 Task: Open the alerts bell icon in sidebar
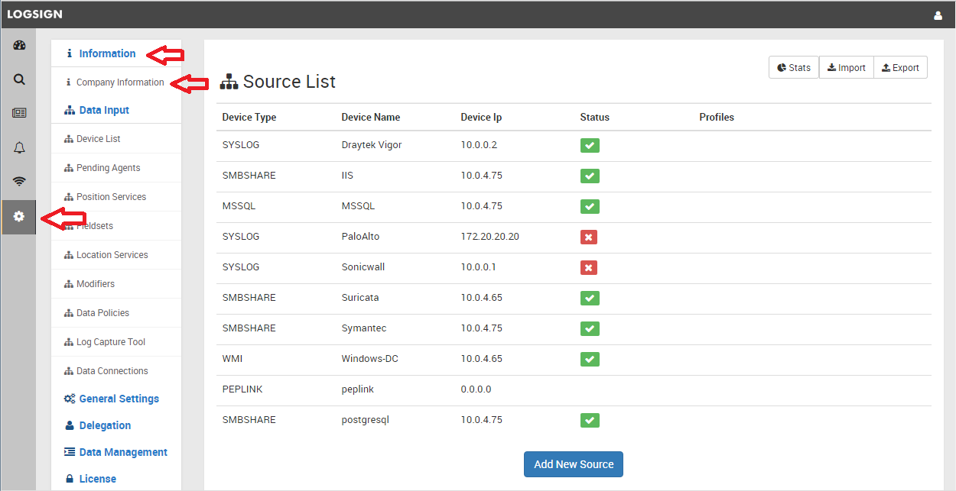click(19, 147)
